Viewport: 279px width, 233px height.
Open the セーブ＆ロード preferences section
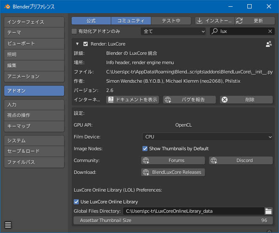34,151
